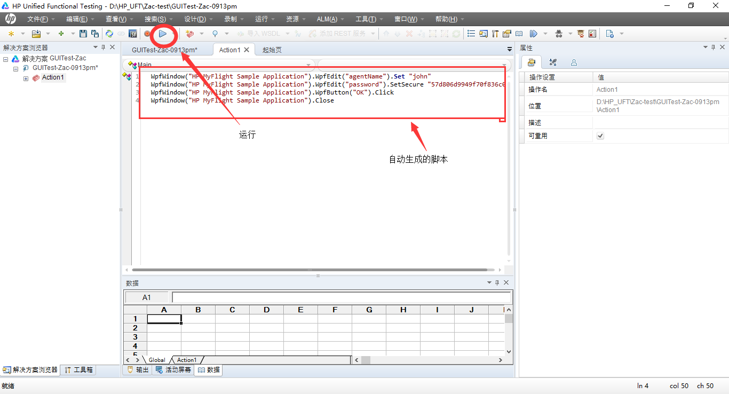Select the first properties tab icon
The height and width of the screenshot is (394, 729).
531,62
